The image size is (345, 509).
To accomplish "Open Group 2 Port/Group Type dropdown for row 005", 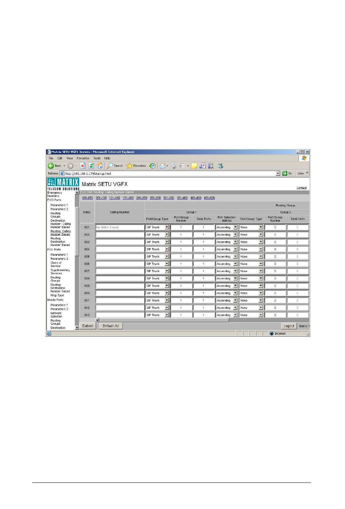I will coord(261,256).
